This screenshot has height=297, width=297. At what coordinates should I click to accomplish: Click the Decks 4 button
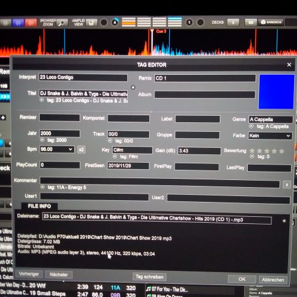click(x=233, y=23)
